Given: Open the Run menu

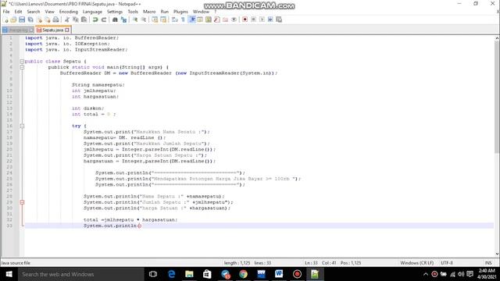Looking at the screenshot, I should point(165,12).
